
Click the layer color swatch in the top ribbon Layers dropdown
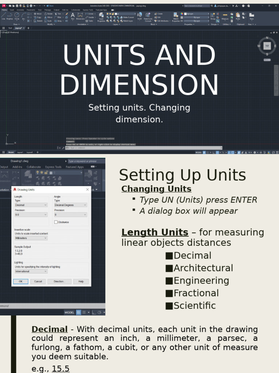click(x=116, y=14)
